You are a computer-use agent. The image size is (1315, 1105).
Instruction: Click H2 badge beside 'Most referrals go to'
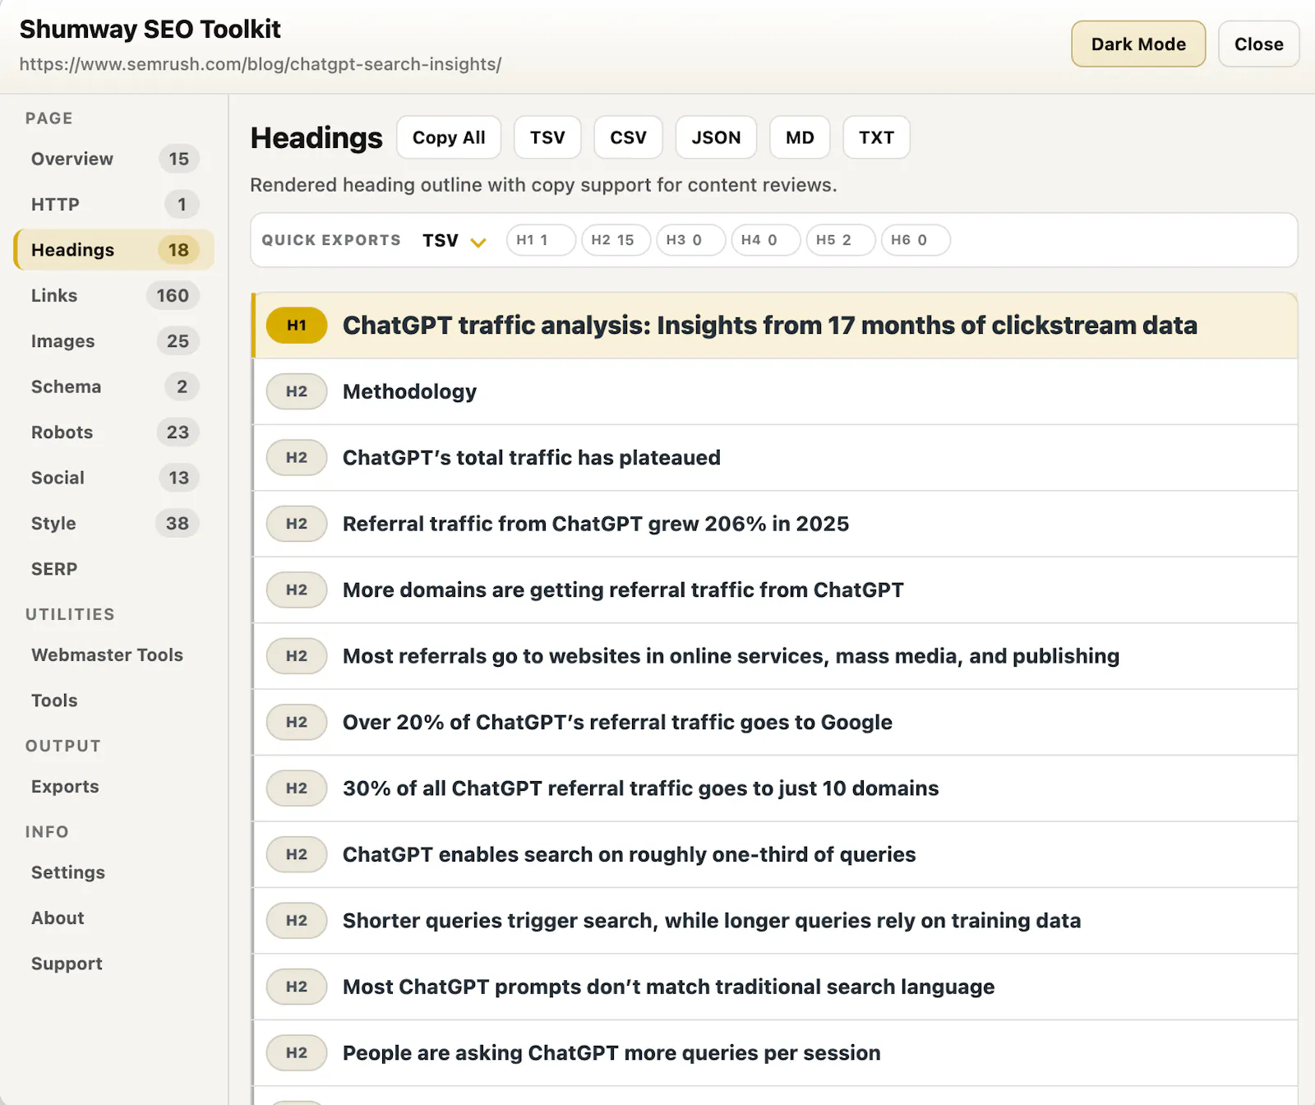(x=297, y=656)
